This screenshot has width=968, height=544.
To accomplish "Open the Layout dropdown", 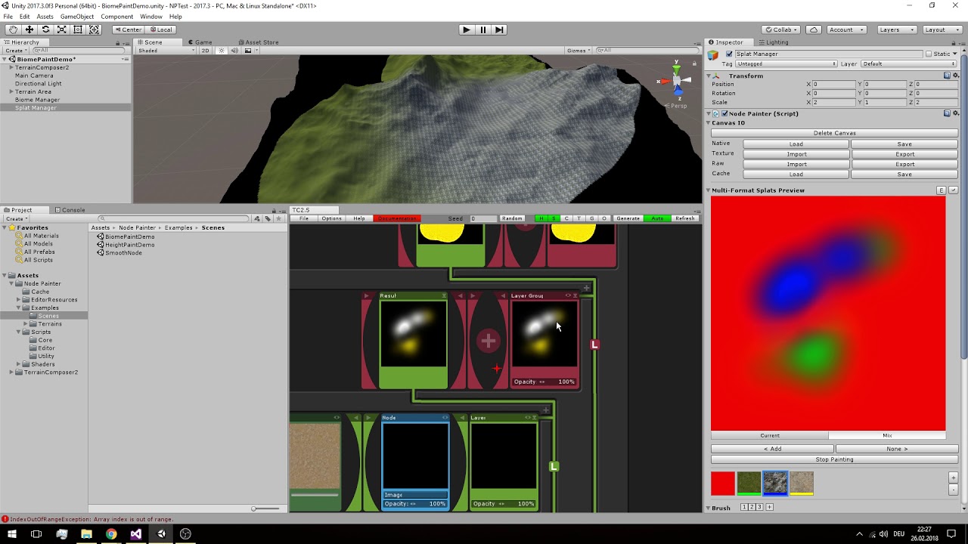I will pos(941,29).
